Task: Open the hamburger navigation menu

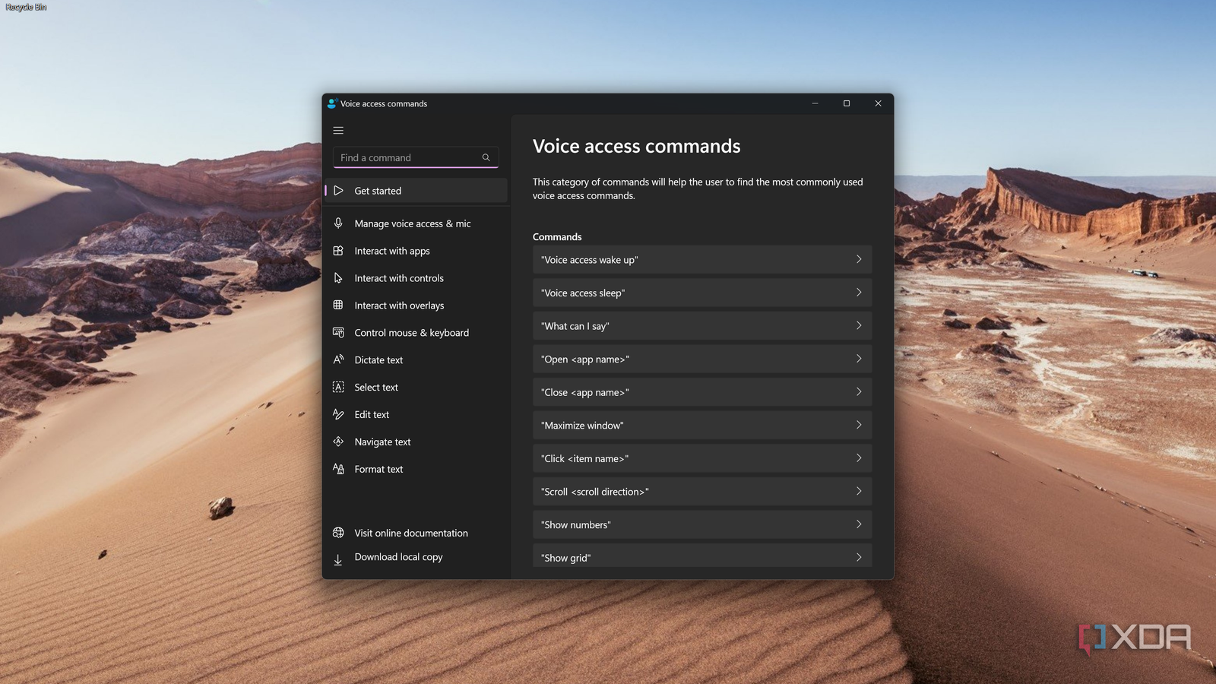Action: pos(338,130)
